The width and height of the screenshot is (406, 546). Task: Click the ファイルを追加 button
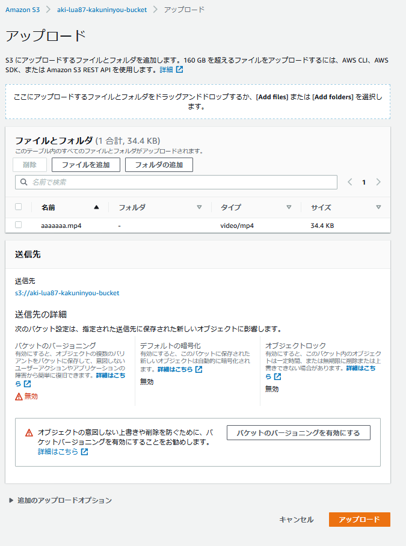tap(85, 165)
